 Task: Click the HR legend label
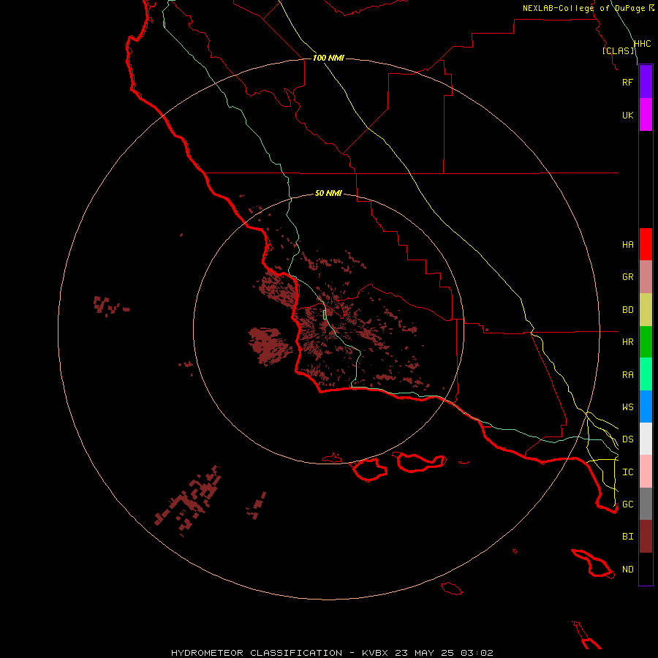point(627,342)
